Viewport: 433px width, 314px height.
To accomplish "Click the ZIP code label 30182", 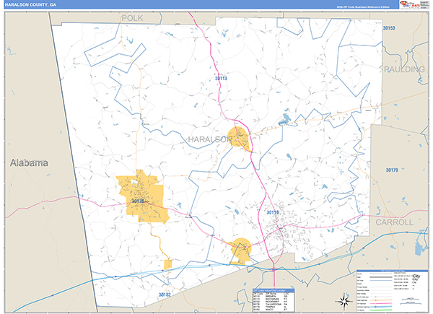I will point(165,295).
